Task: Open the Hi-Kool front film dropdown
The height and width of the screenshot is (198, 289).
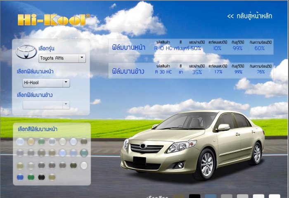Action: [x=46, y=82]
